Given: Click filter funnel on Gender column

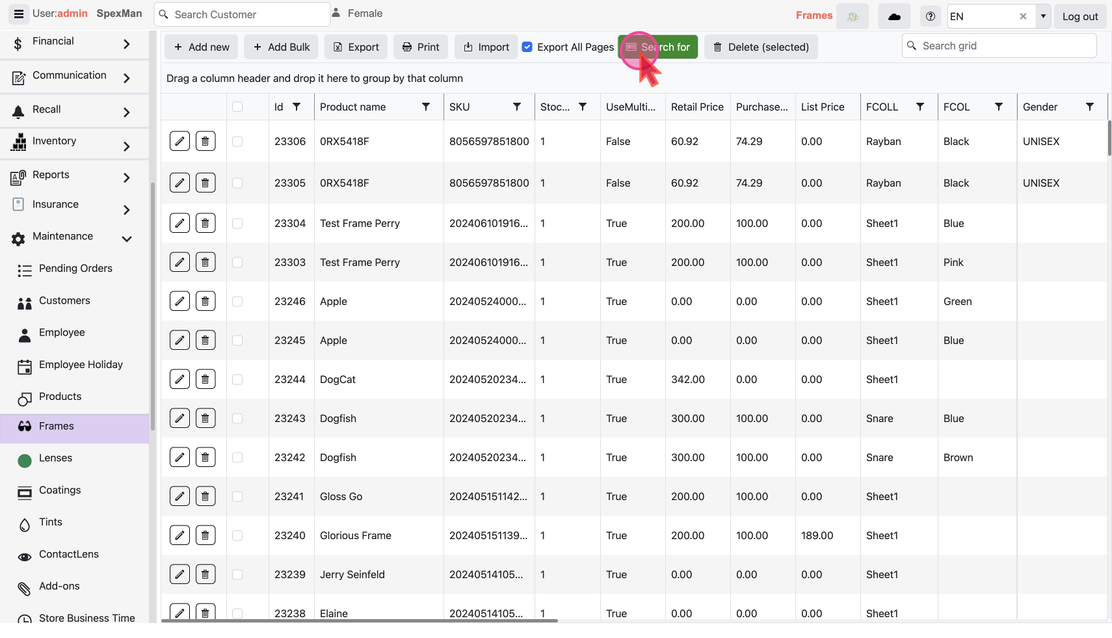Looking at the screenshot, I should pos(1090,107).
